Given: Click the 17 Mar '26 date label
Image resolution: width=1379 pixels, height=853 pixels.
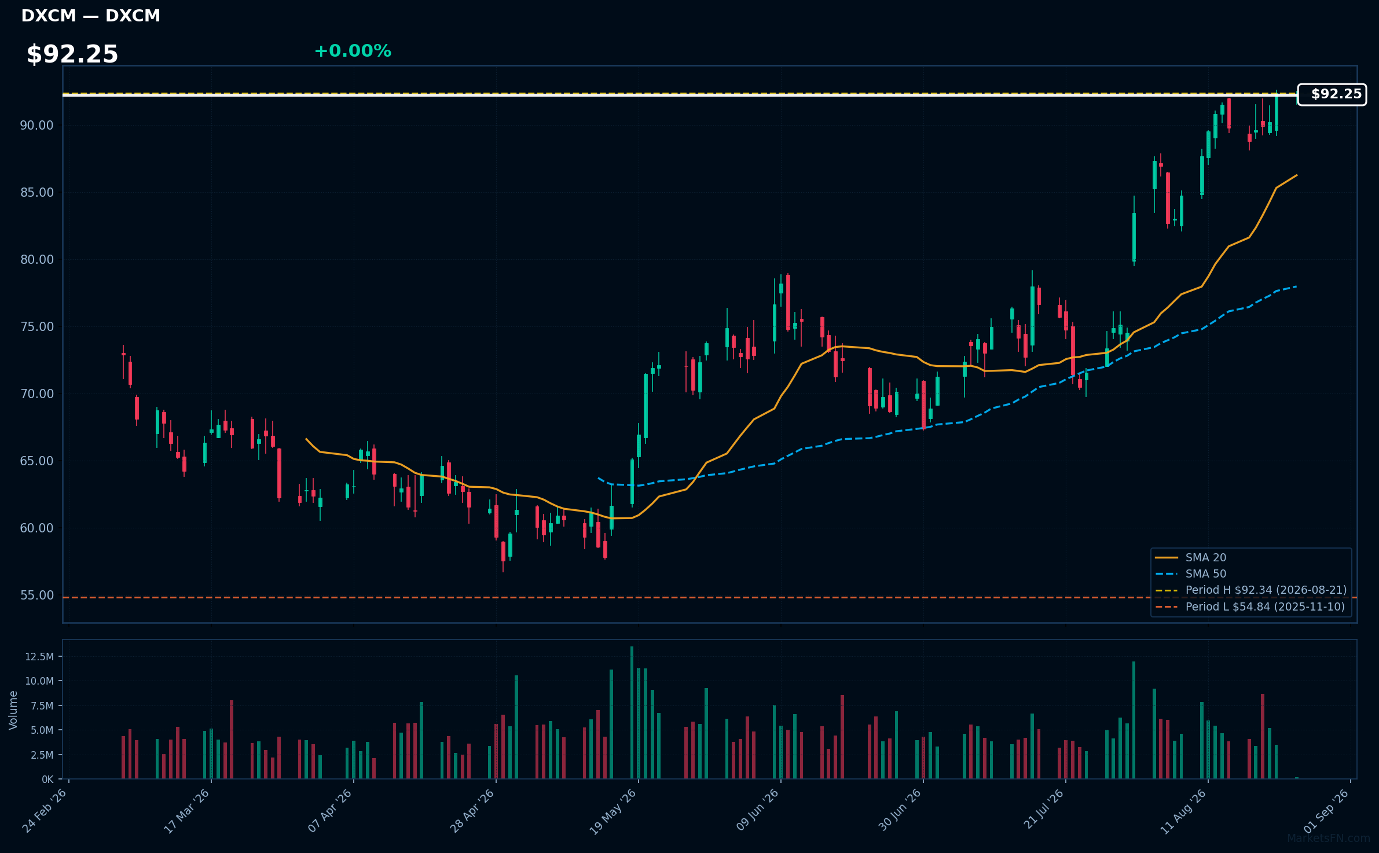Looking at the screenshot, I should click(x=186, y=810).
